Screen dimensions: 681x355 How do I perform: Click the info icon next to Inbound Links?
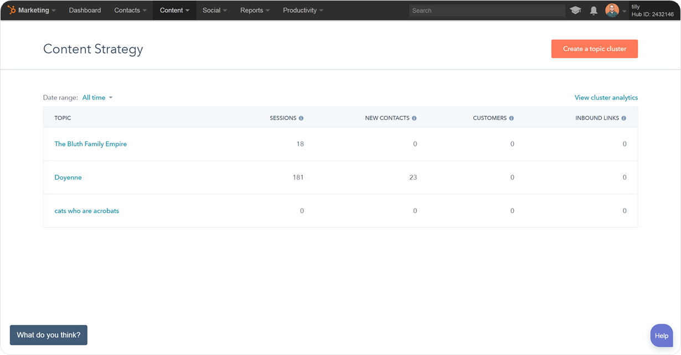coord(623,118)
